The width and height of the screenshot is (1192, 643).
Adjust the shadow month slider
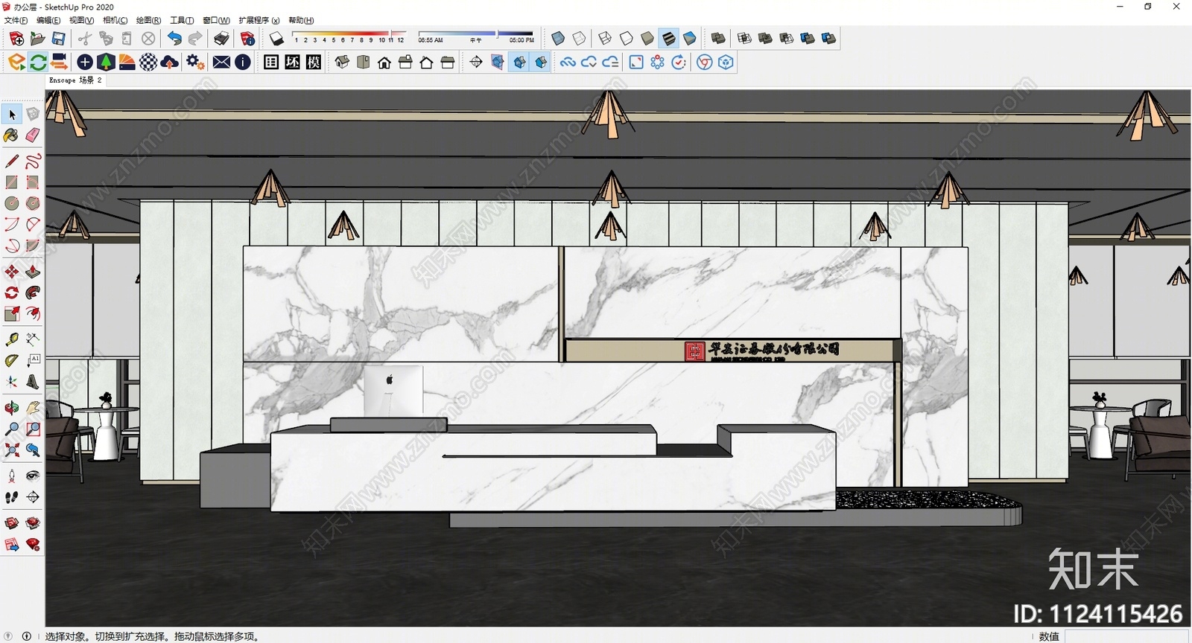[349, 37]
